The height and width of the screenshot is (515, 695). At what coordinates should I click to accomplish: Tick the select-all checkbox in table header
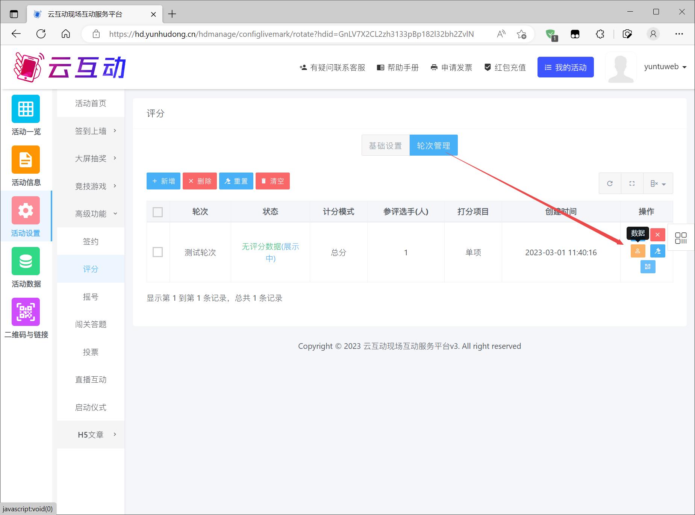click(158, 212)
